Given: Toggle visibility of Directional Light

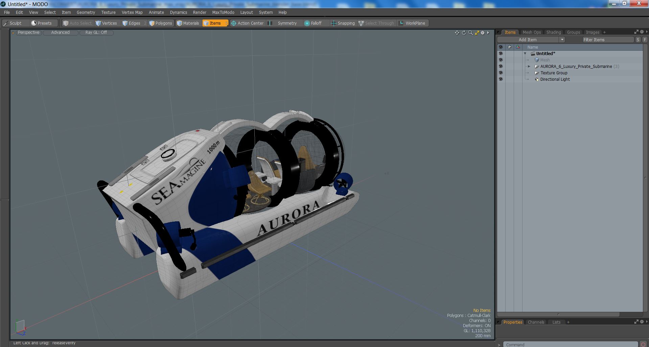Looking at the screenshot, I should 501,79.
